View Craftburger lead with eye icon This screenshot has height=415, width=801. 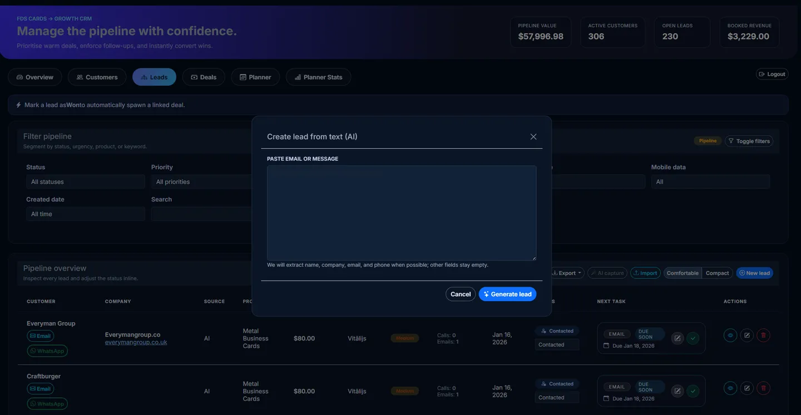click(x=730, y=388)
